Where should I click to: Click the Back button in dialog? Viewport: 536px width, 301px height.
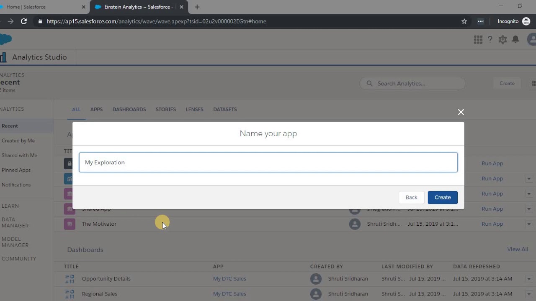pyautogui.click(x=411, y=197)
